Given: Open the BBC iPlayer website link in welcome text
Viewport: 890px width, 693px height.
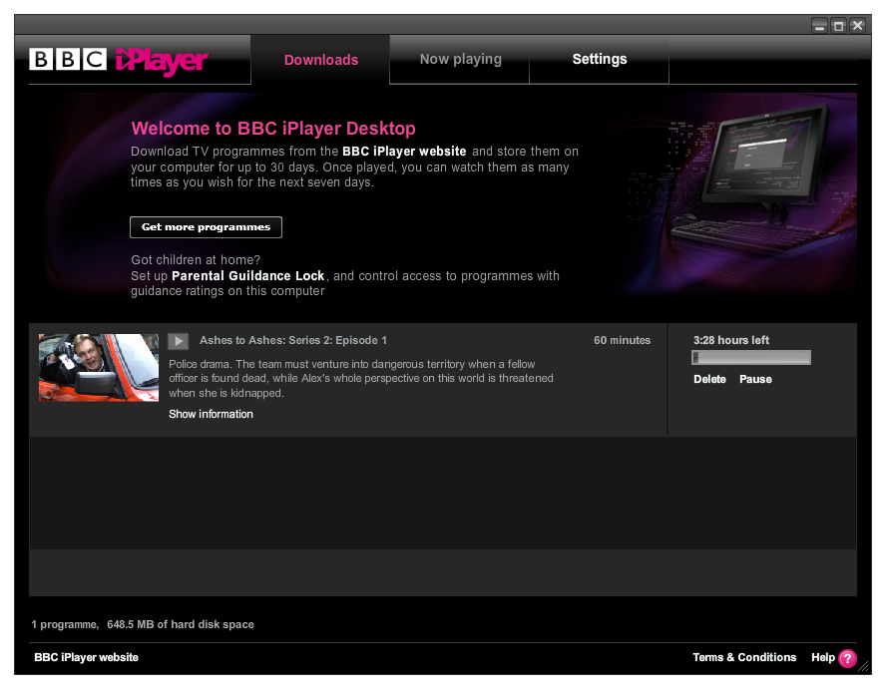Looking at the screenshot, I should coord(404,152).
